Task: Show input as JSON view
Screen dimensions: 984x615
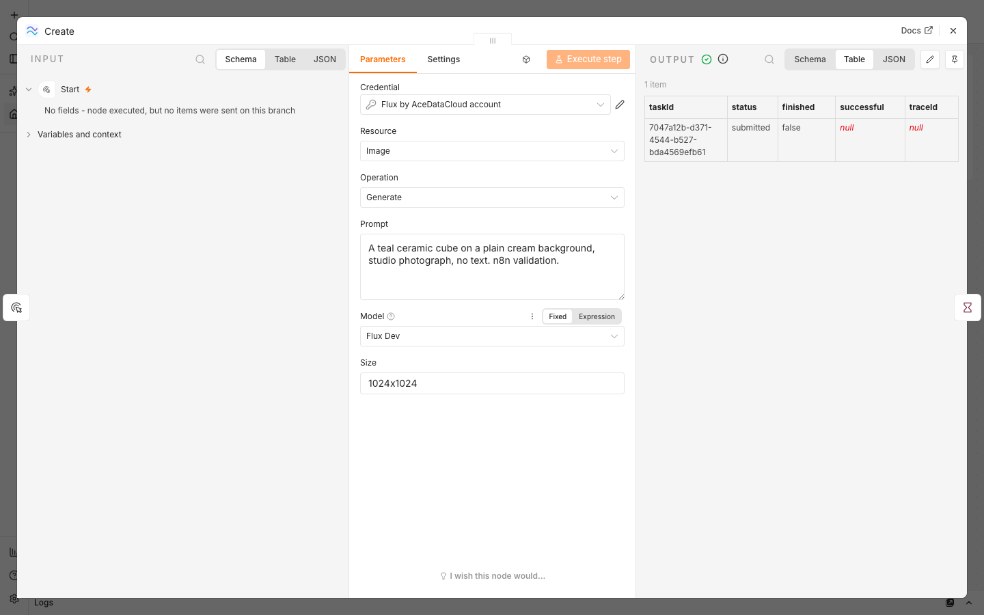Action: click(x=325, y=59)
